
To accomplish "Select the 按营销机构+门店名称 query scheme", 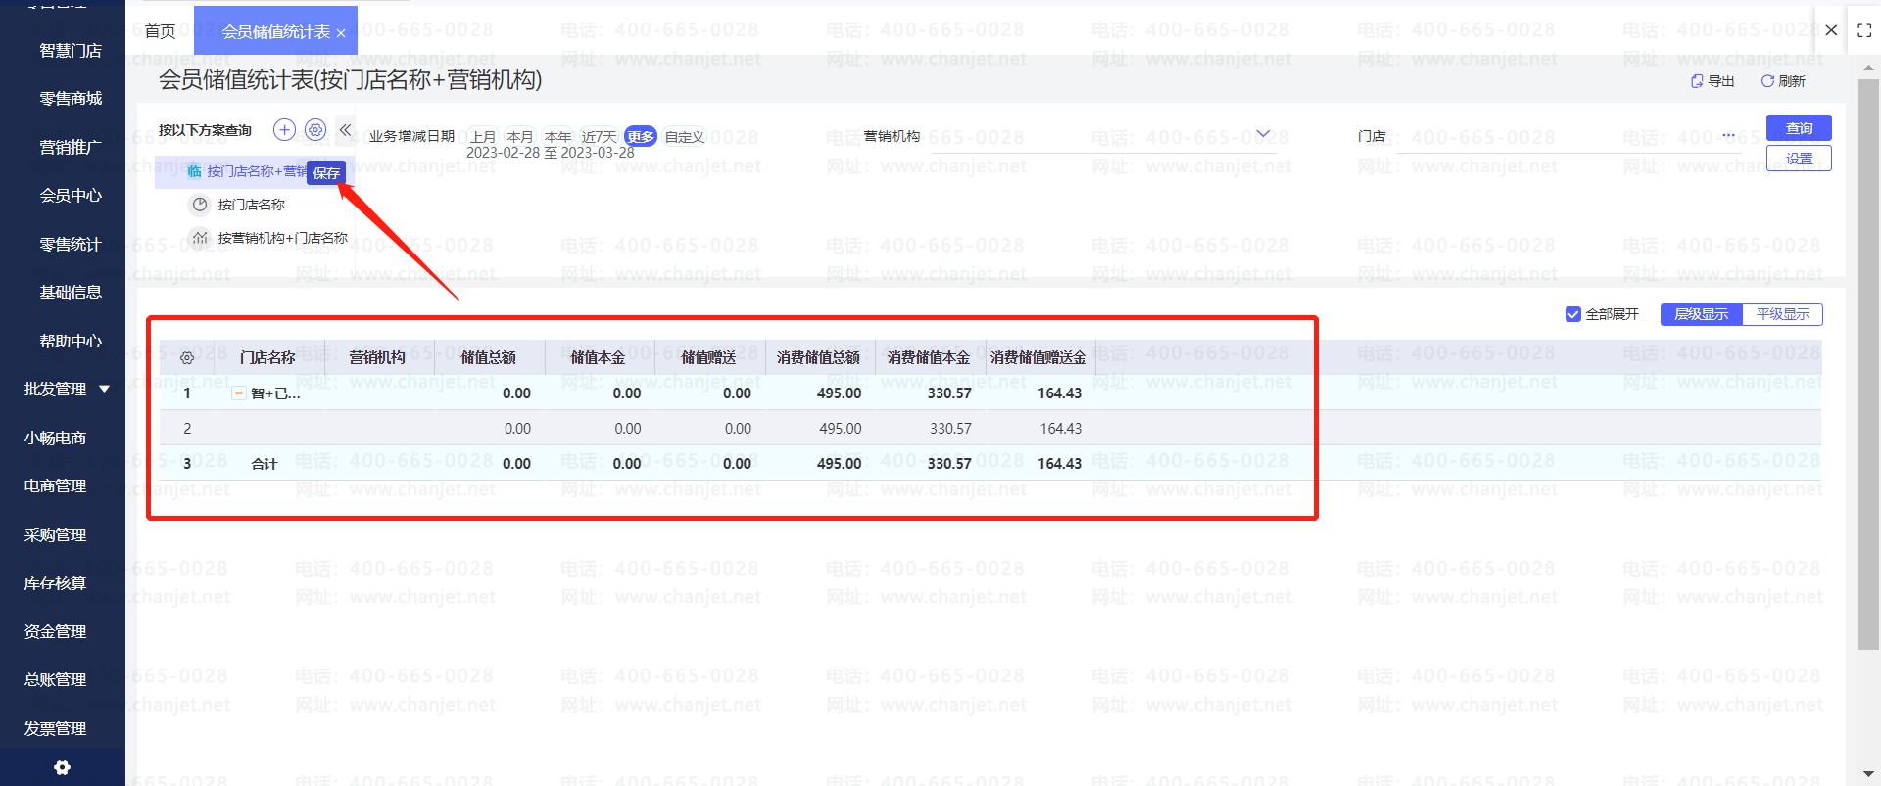I will [x=283, y=238].
